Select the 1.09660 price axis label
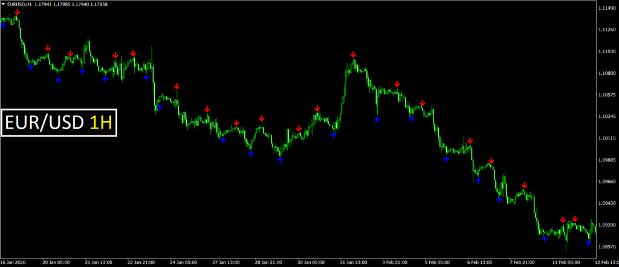Viewport: 619px width, 267px height. (x=608, y=182)
